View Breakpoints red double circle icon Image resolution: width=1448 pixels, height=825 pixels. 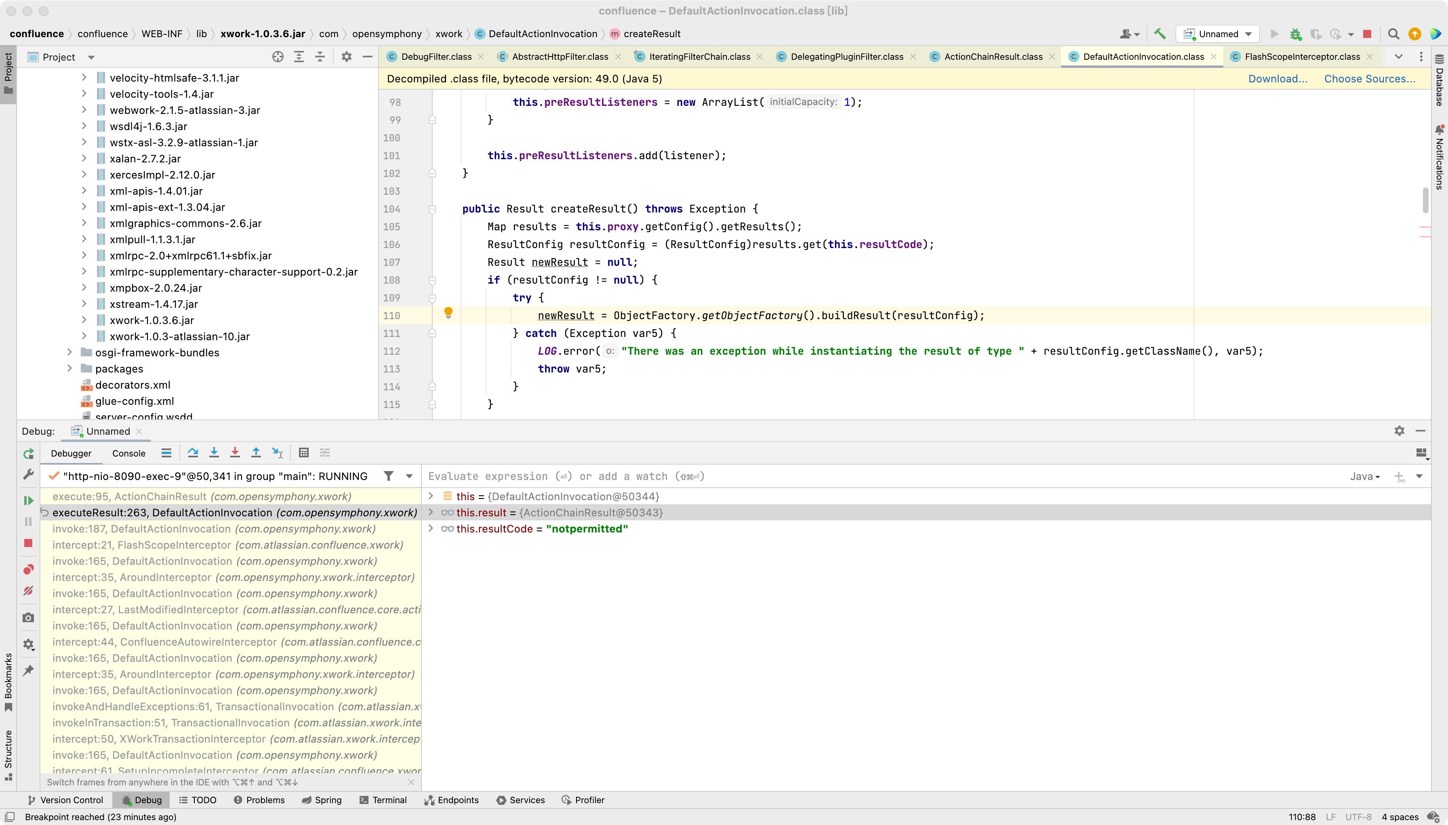28,569
